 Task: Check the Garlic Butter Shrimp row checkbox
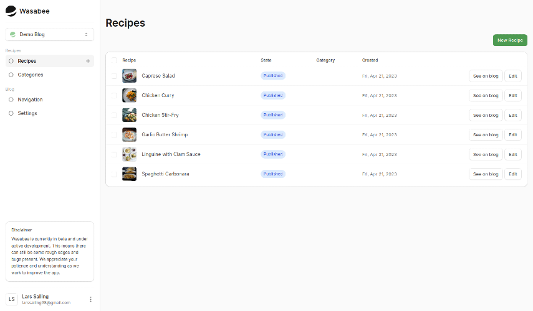pos(114,134)
